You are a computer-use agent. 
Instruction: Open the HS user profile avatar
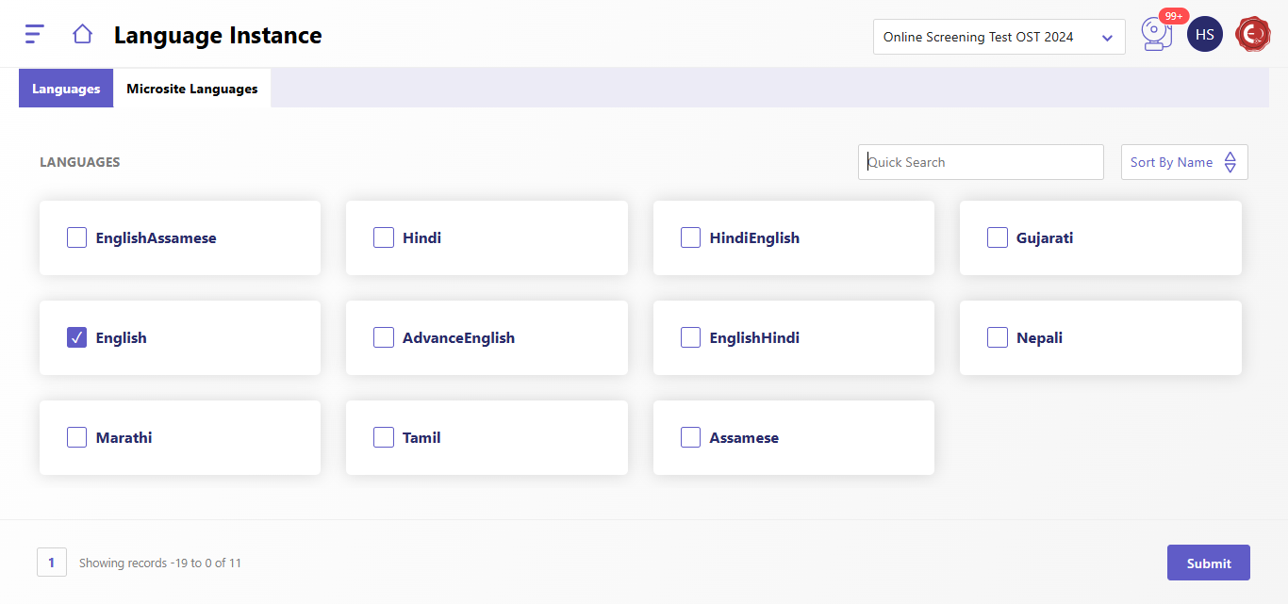pyautogui.click(x=1204, y=35)
